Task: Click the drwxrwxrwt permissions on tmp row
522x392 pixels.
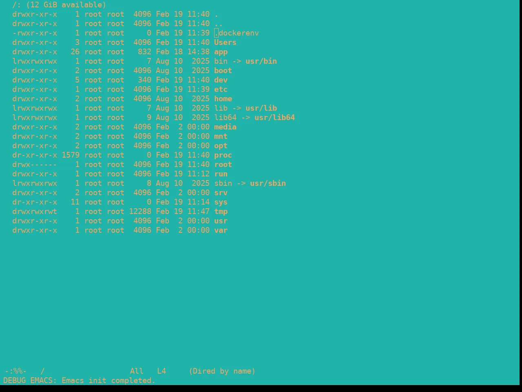Action: tap(35, 212)
